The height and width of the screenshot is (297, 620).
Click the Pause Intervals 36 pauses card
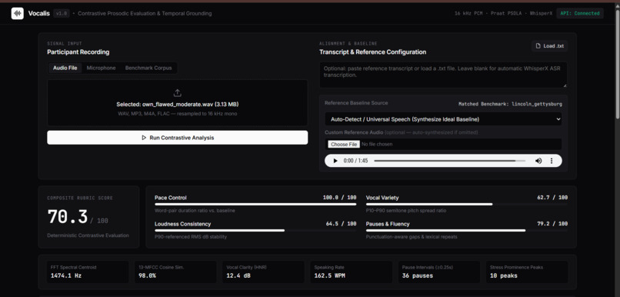(x=439, y=272)
